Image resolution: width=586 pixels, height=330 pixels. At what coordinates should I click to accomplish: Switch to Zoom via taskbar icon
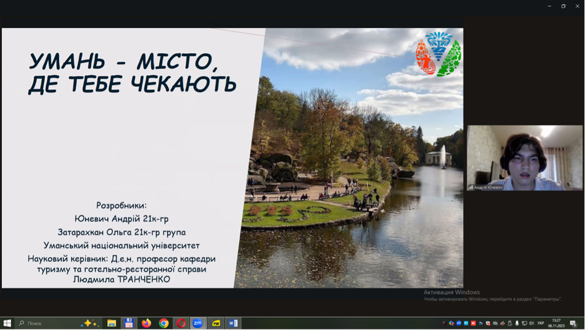tap(198, 323)
